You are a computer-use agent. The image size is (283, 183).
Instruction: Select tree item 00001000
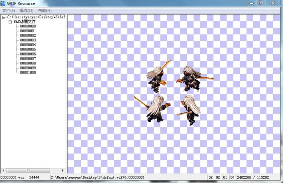(x=28, y=72)
